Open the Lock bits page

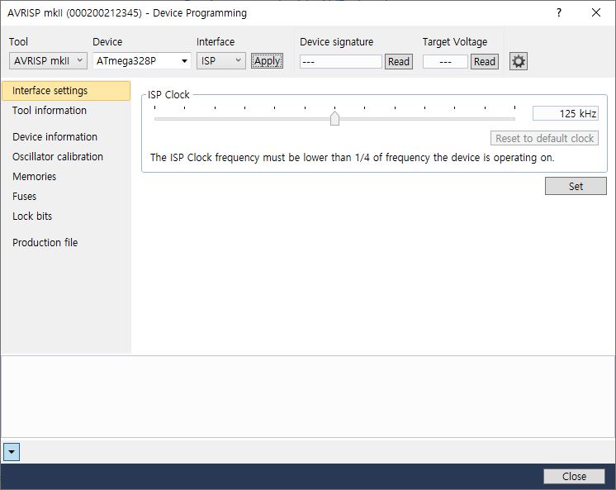pos(32,216)
